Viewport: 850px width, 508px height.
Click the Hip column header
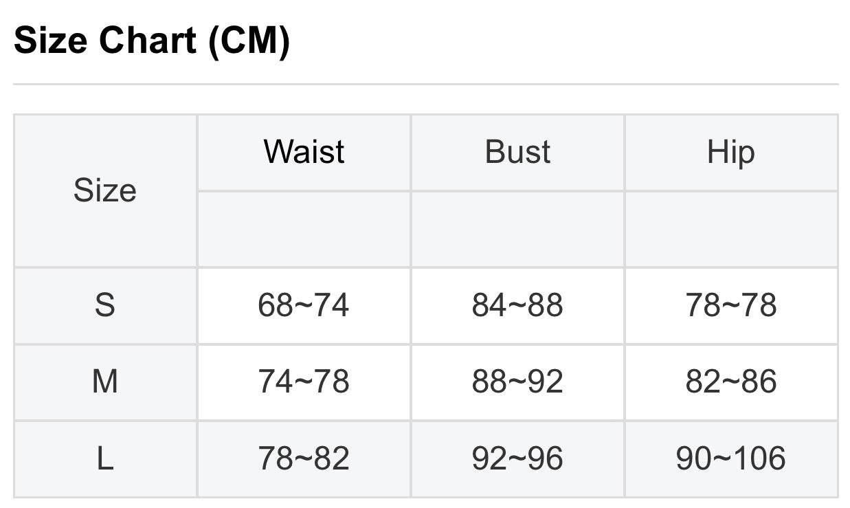click(x=730, y=152)
